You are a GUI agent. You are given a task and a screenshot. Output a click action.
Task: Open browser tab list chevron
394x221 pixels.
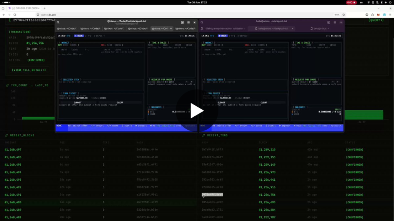(x=379, y=8)
